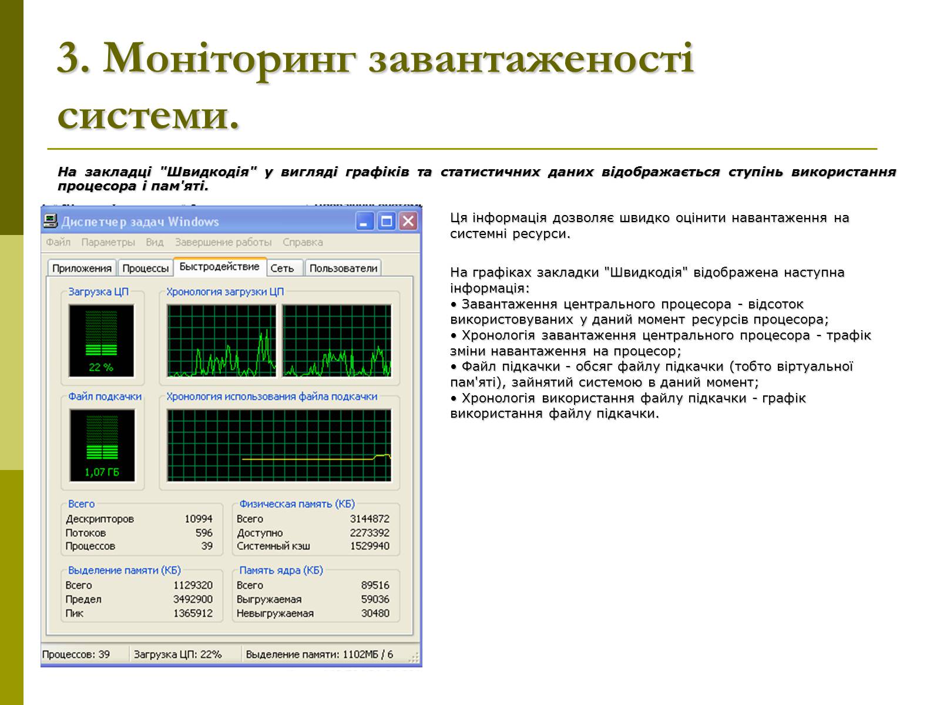Click the left CPU usage history graph

point(221,340)
